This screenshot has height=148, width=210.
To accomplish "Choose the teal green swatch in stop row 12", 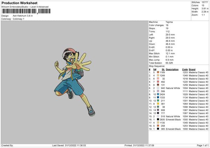I will [158, 107].
